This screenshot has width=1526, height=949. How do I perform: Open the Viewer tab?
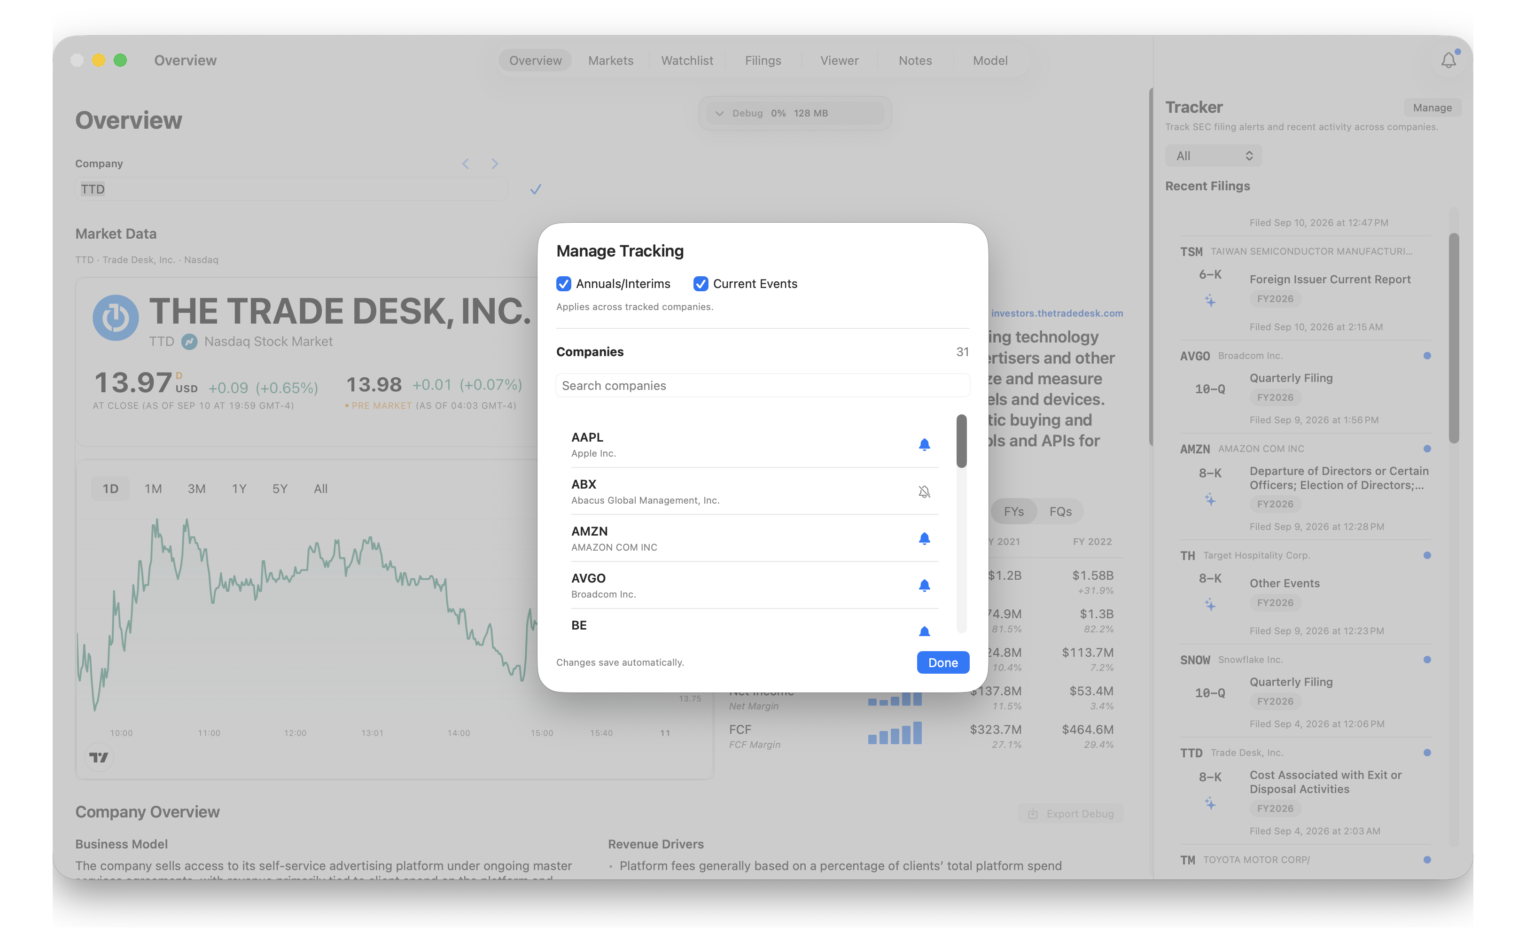pos(839,60)
